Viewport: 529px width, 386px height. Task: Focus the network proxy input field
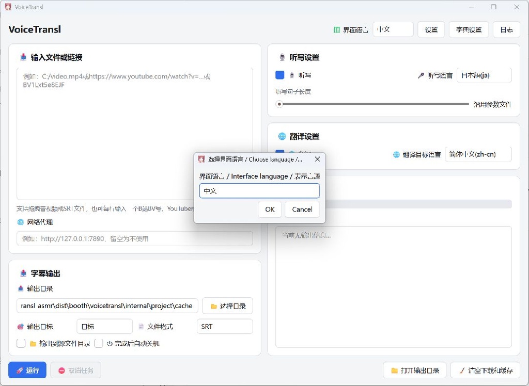click(x=135, y=239)
